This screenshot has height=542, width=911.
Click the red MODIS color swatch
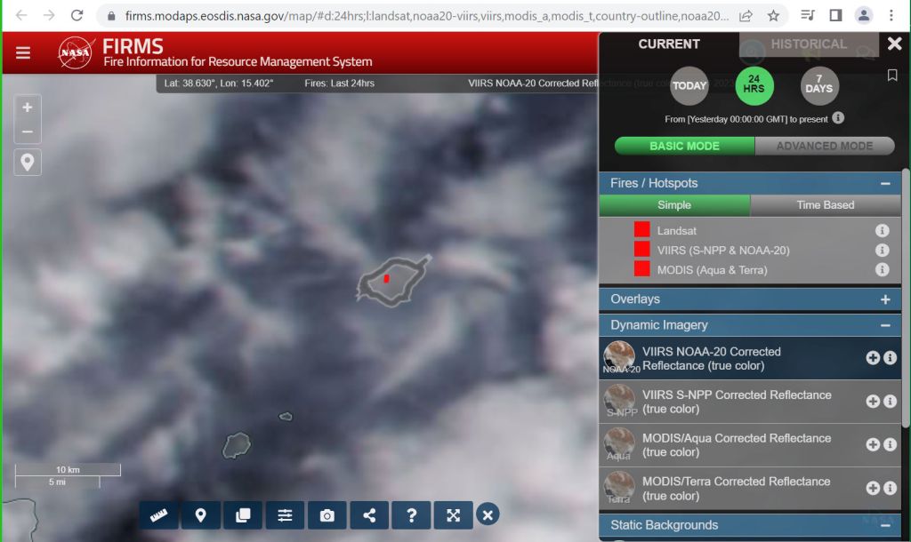click(641, 269)
